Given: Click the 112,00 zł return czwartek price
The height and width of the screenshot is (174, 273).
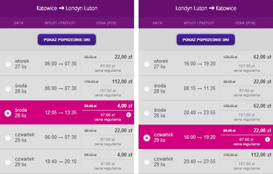Looking at the screenshot, I should point(261,155).
